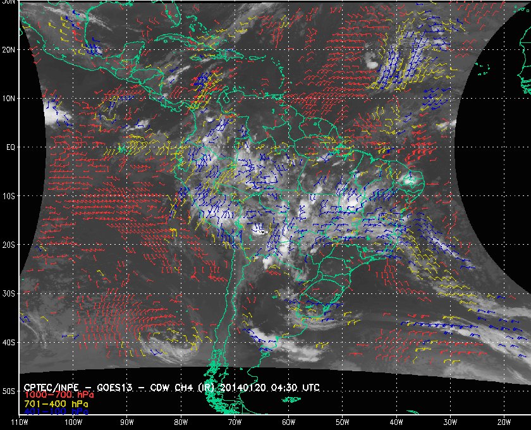Click the 40W longitude label

(396, 422)
